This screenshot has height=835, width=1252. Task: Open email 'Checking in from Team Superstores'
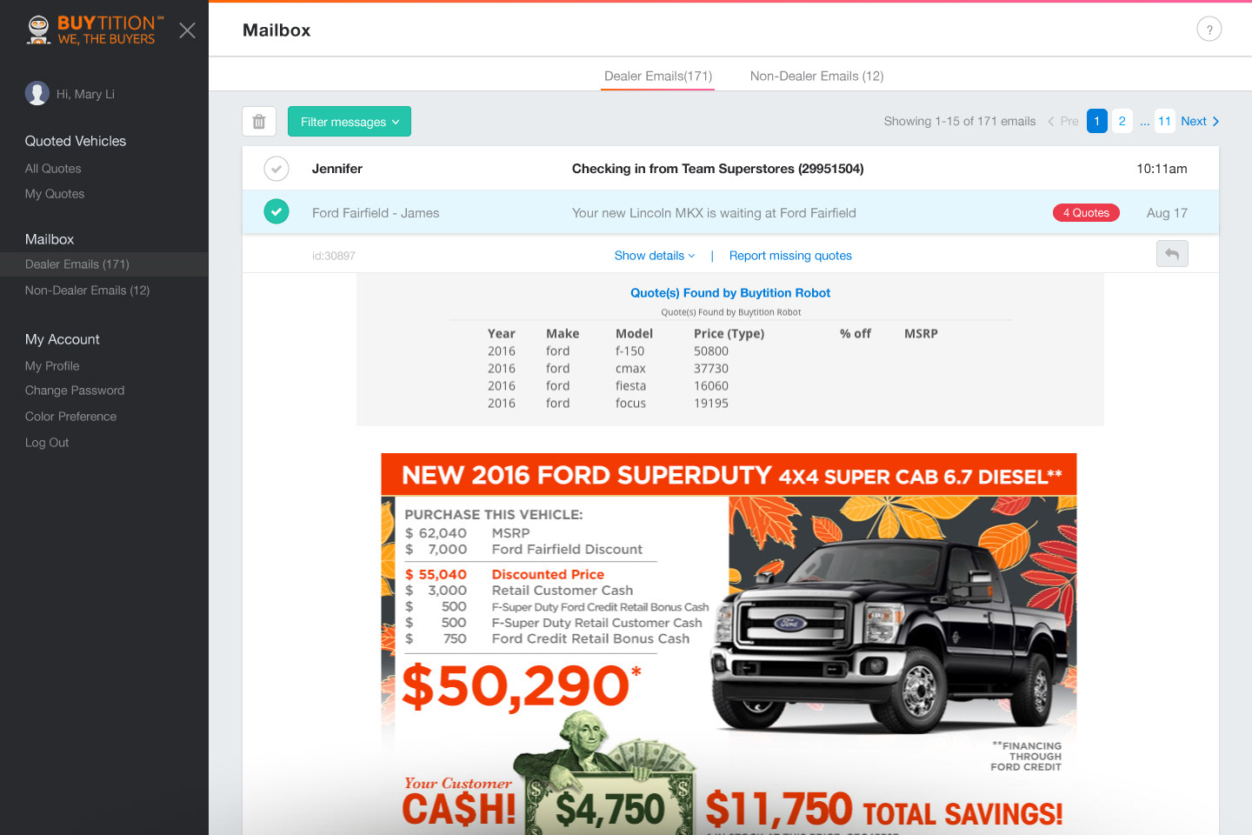coord(718,169)
